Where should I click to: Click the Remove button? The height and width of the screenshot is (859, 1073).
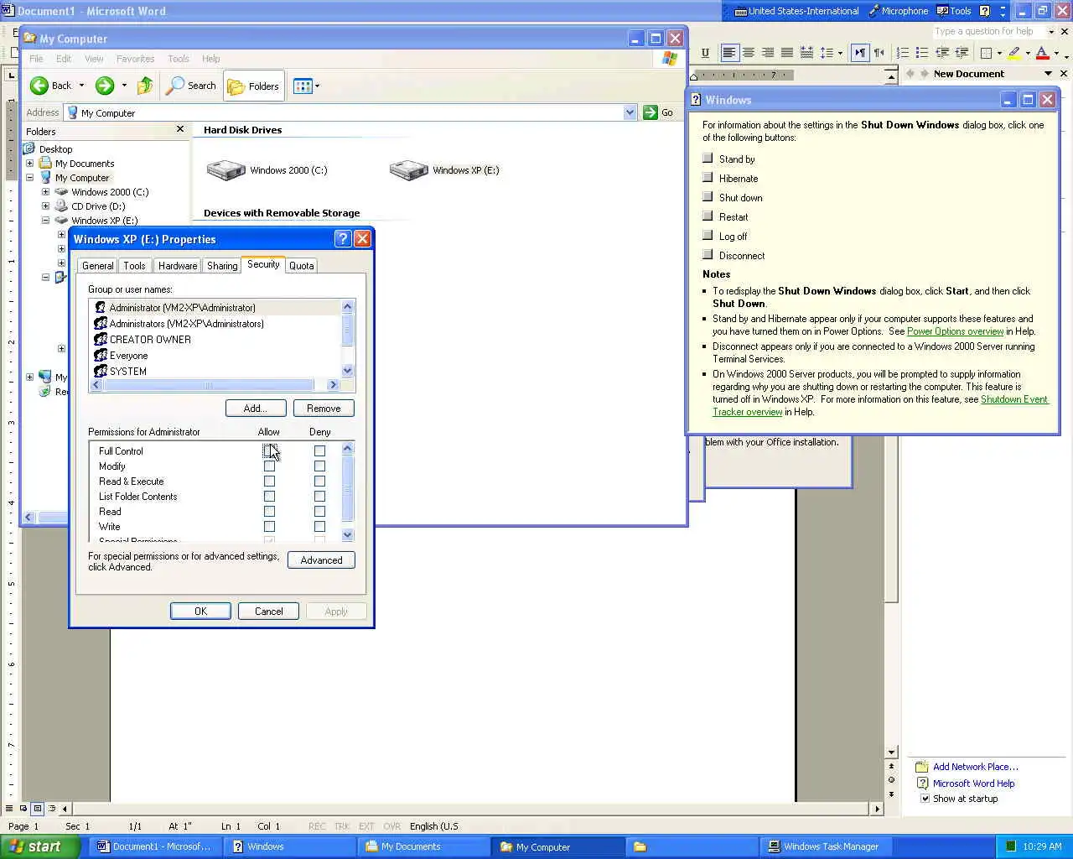324,409
